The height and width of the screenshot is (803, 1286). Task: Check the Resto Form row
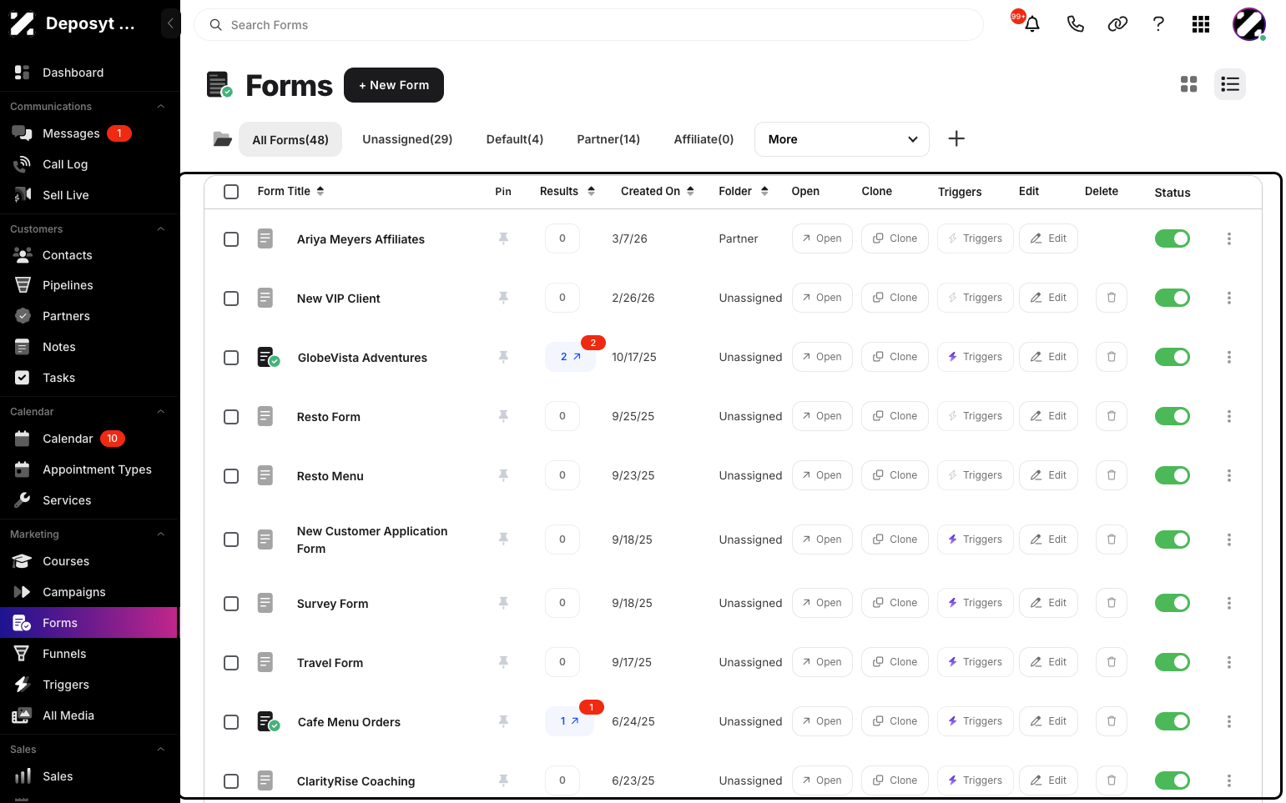pyautogui.click(x=231, y=417)
